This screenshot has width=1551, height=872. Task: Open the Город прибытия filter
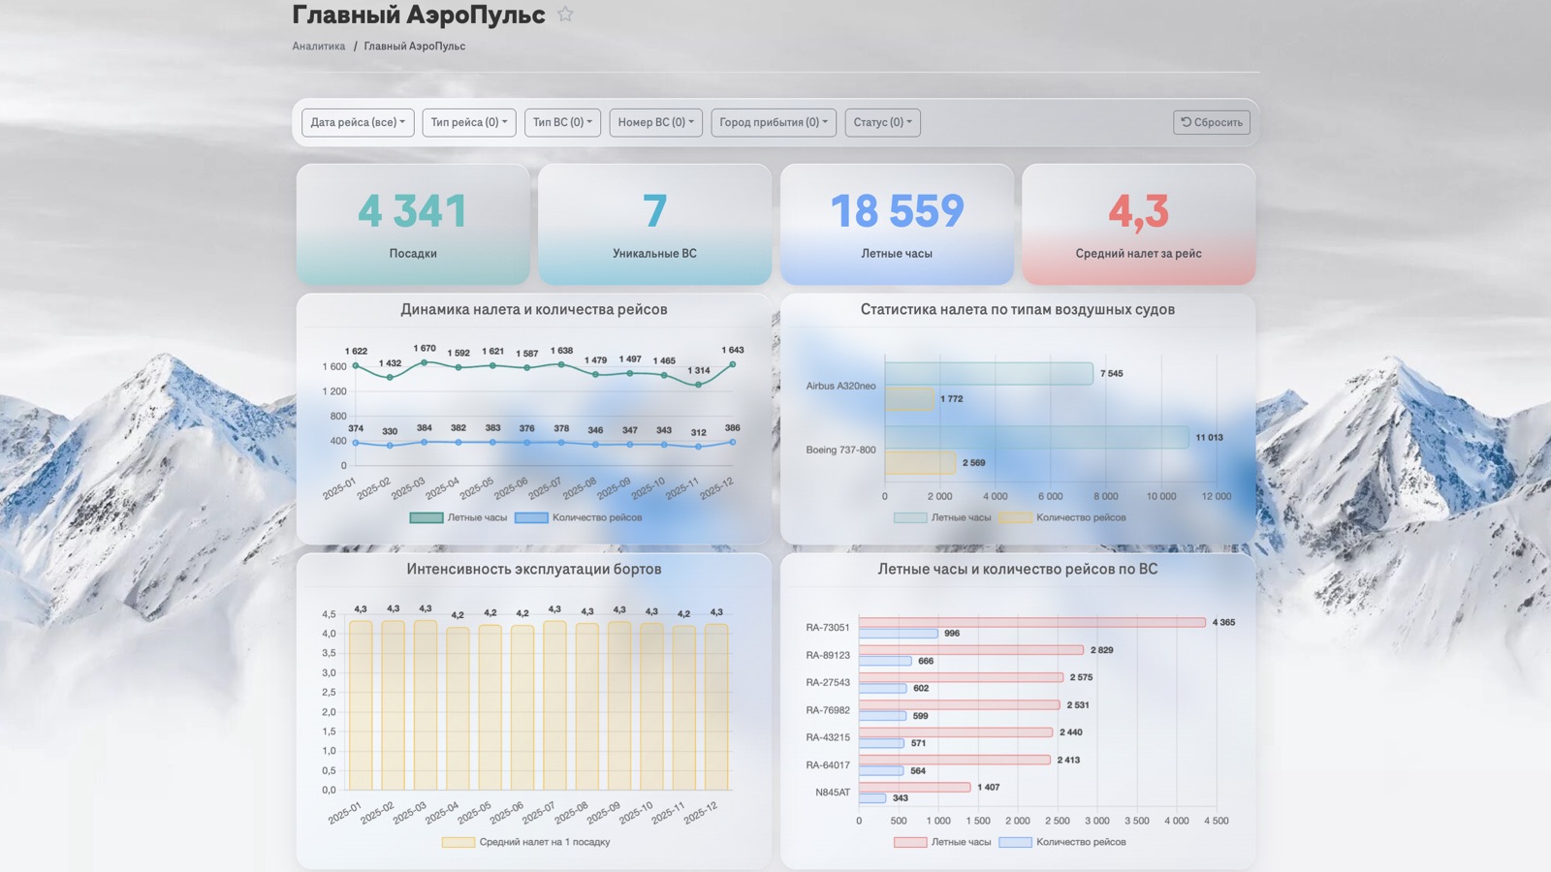tap(774, 122)
